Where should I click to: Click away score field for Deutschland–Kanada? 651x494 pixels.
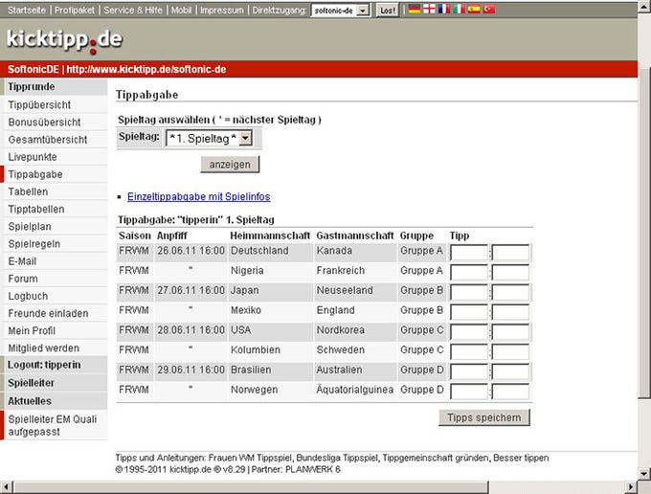(x=510, y=252)
